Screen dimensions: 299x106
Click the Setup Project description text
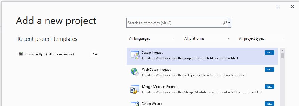[x=190, y=58]
